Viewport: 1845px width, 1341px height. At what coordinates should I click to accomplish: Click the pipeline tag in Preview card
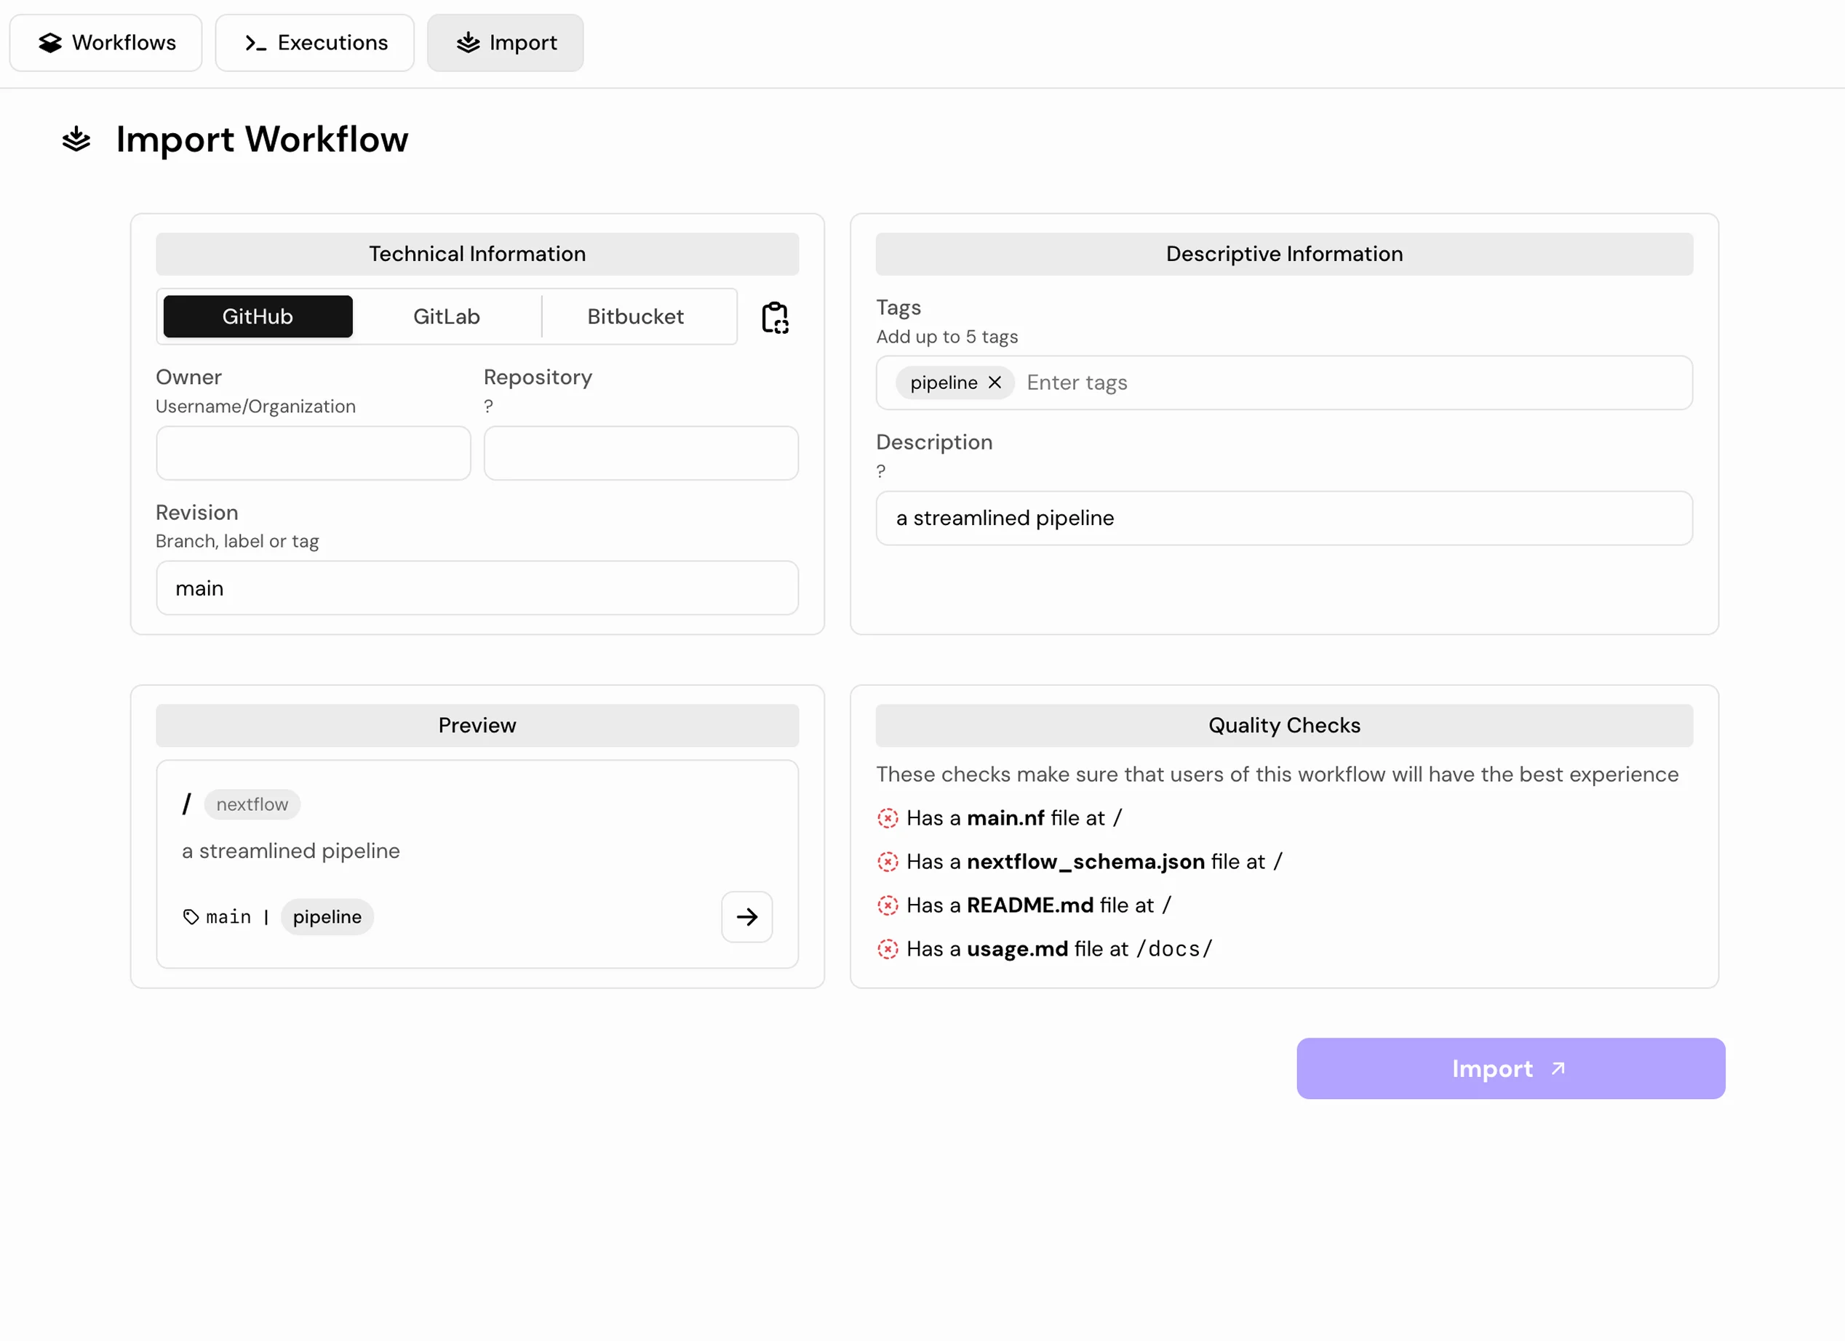(x=327, y=917)
